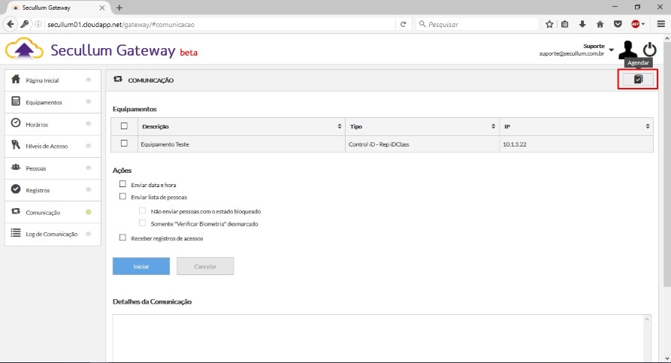Click the user profile silhouette icon
The image size is (671, 363).
(x=628, y=51)
